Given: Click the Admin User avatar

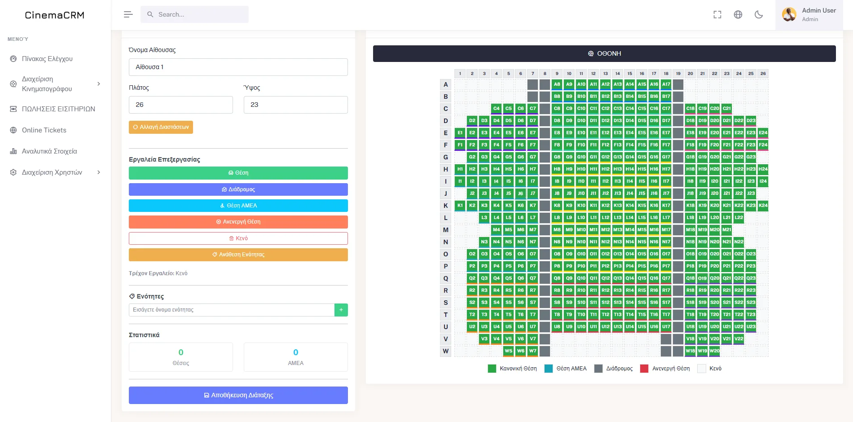Looking at the screenshot, I should tap(789, 14).
